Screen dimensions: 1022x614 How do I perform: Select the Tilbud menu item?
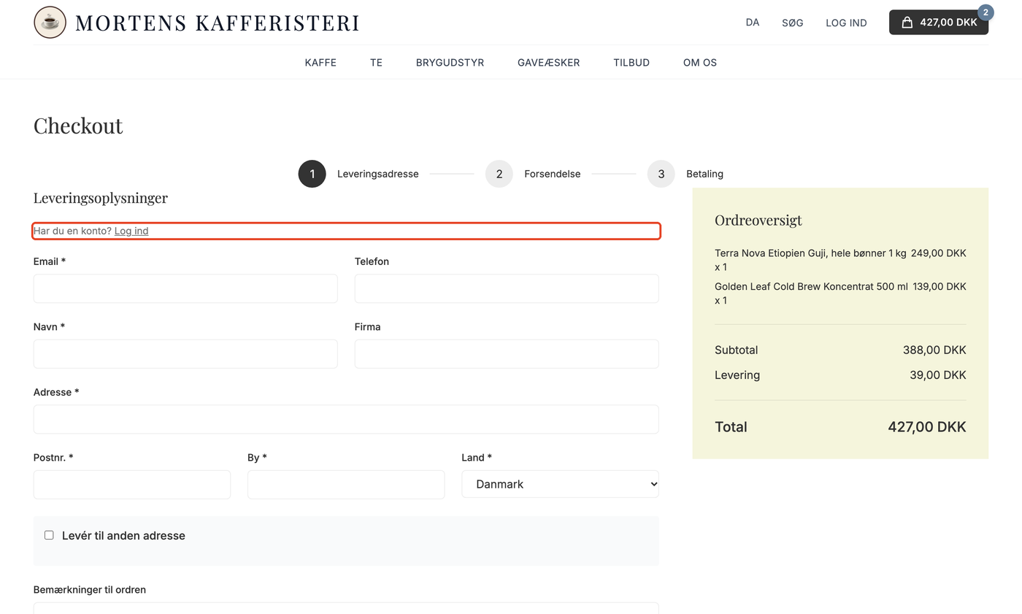coord(631,63)
